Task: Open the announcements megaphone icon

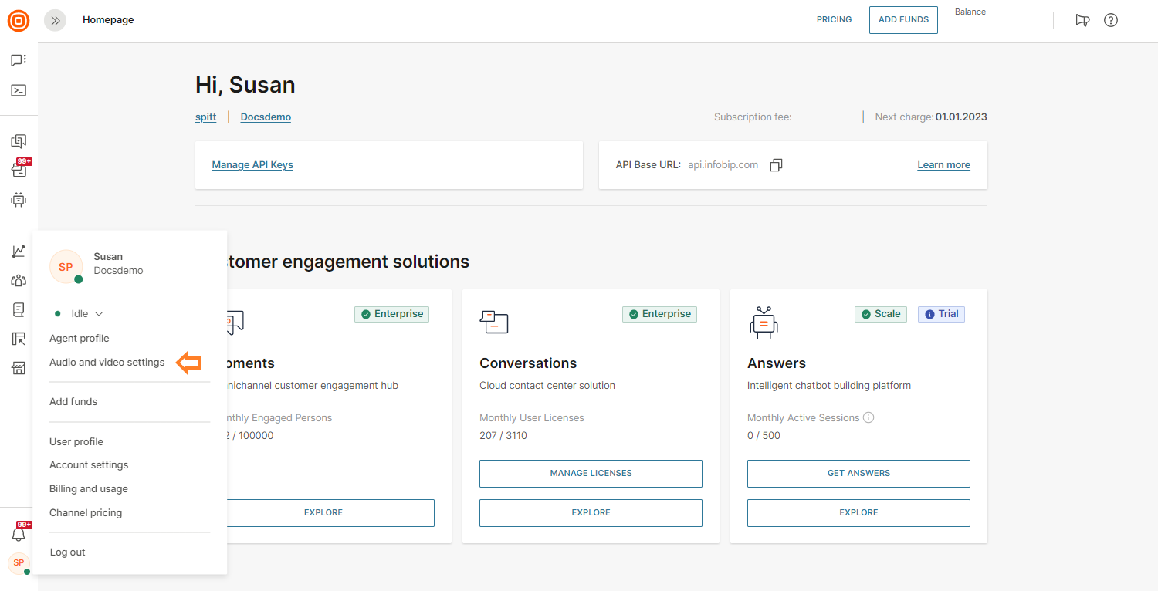Action: pos(1082,21)
